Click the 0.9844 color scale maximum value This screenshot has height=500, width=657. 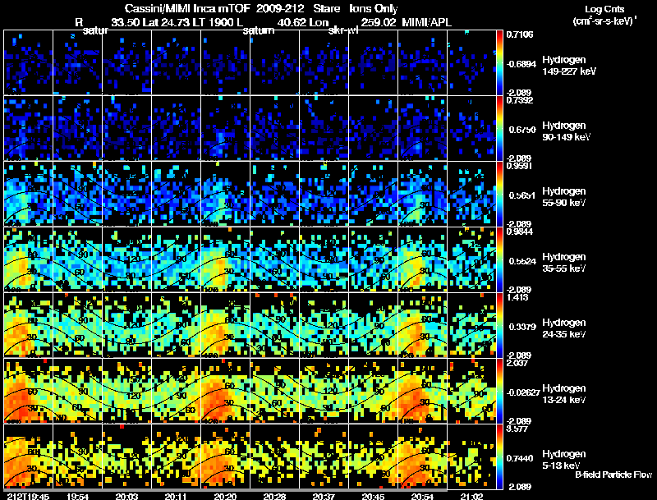coord(520,232)
